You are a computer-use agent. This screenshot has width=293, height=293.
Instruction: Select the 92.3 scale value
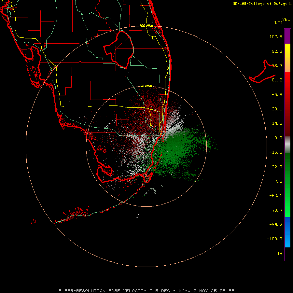coord(277,51)
